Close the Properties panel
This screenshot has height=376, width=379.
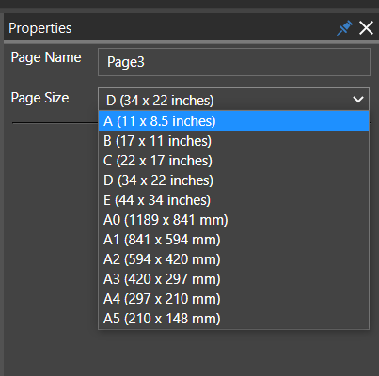[366, 28]
